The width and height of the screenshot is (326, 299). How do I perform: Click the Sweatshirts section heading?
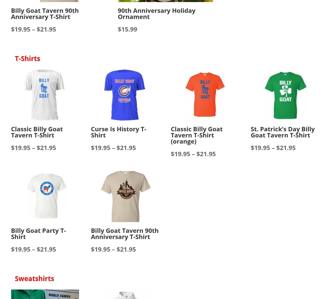click(34, 278)
